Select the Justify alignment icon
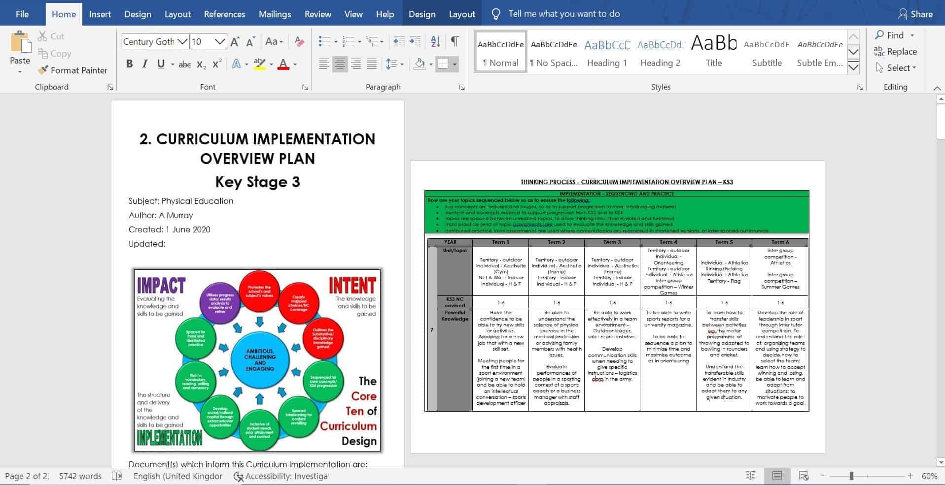945x485 pixels. click(x=372, y=64)
